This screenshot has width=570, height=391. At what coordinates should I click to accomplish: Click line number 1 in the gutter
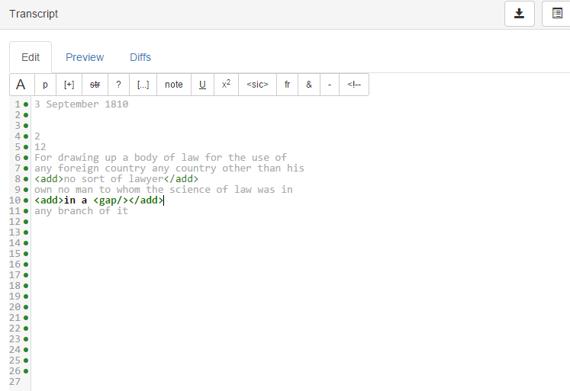click(18, 104)
